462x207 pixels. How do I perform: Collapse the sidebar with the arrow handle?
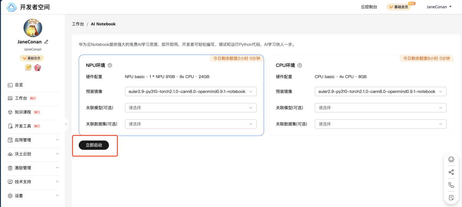pyautogui.click(x=66, y=124)
